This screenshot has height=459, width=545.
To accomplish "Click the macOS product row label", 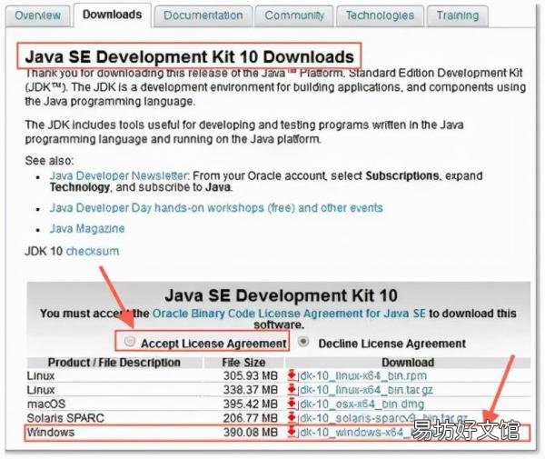I will pos(46,404).
